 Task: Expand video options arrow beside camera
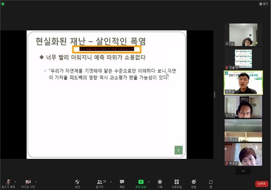click(36, 180)
